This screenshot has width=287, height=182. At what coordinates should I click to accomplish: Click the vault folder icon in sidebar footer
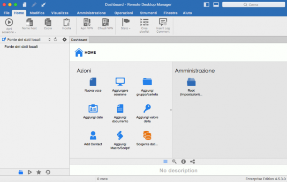click(21, 172)
